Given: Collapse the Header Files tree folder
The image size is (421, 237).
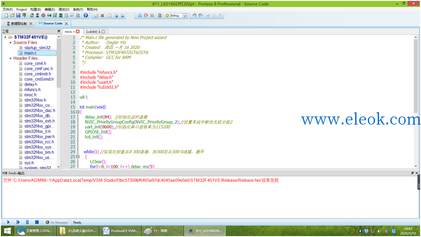Looking at the screenshot, I should point(10,58).
